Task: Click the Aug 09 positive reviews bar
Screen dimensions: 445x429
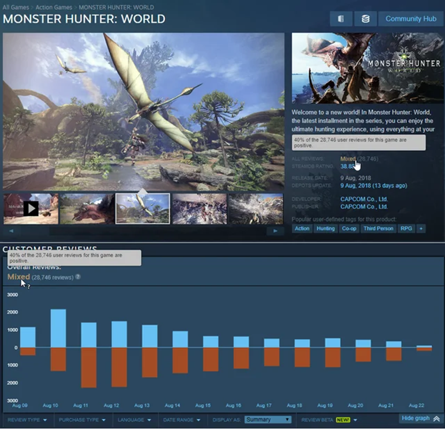Action: (x=28, y=338)
